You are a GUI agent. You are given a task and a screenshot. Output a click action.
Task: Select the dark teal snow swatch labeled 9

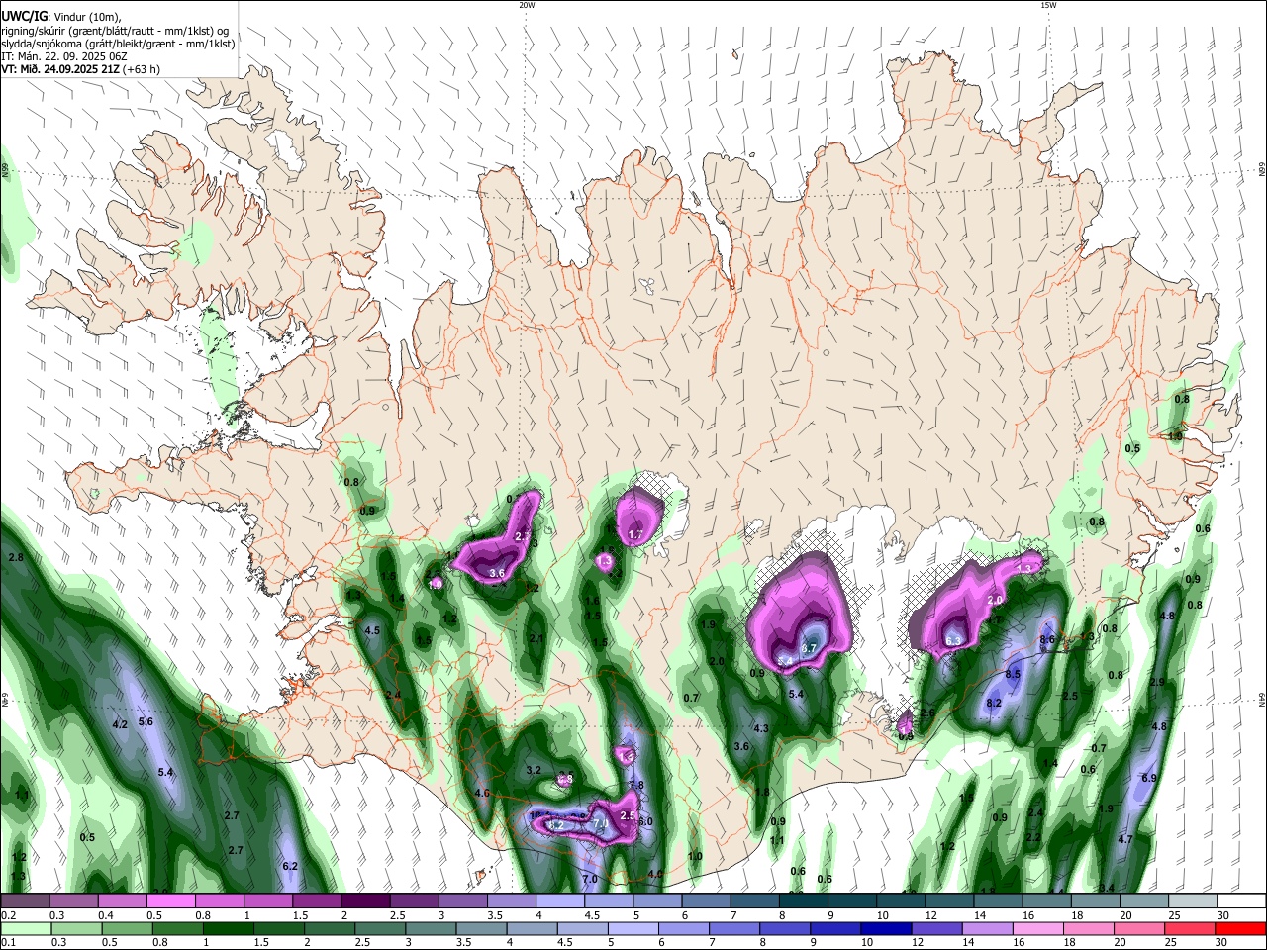point(852,901)
